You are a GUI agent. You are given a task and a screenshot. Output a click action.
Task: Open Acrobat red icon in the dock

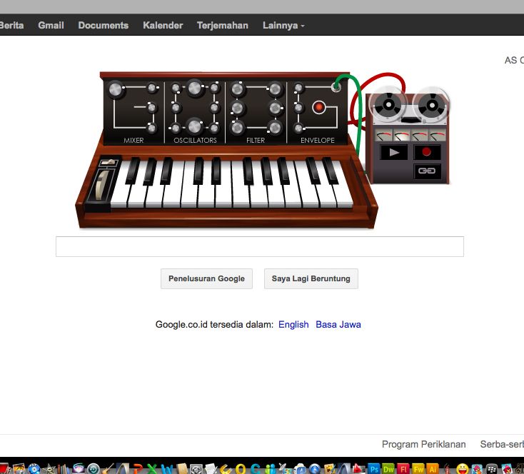[x=358, y=469]
